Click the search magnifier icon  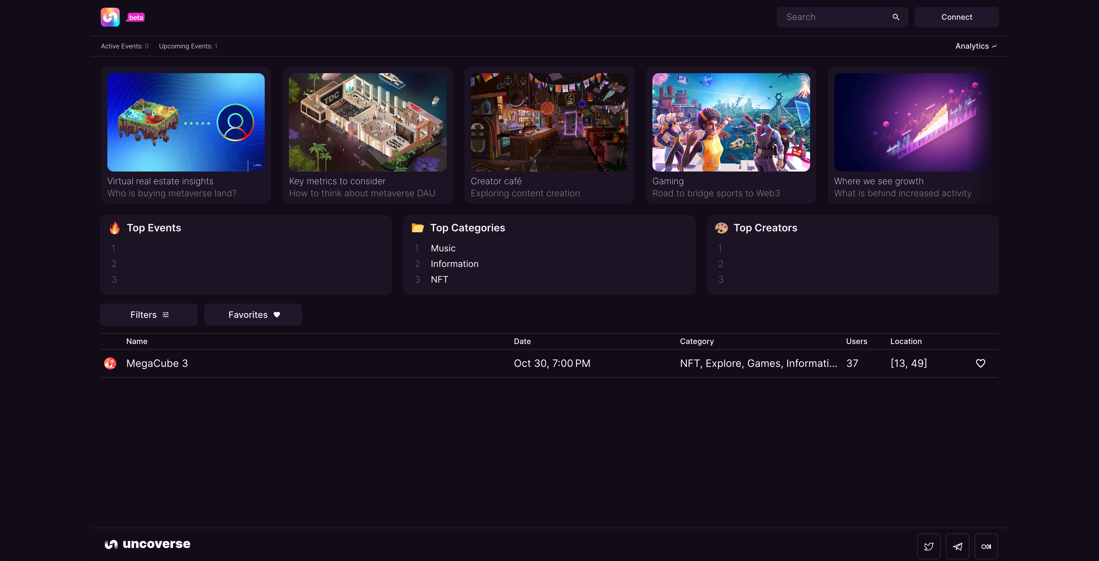tap(896, 17)
